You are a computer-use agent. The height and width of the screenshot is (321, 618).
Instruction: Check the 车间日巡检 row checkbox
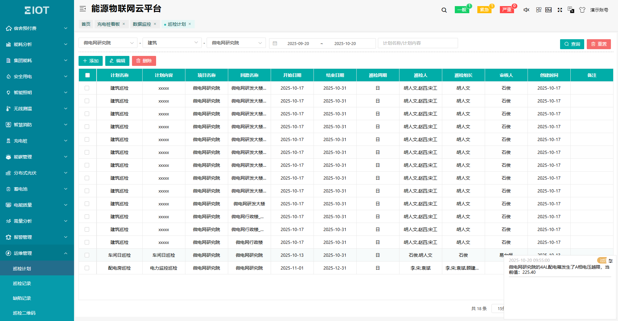pyautogui.click(x=87, y=255)
